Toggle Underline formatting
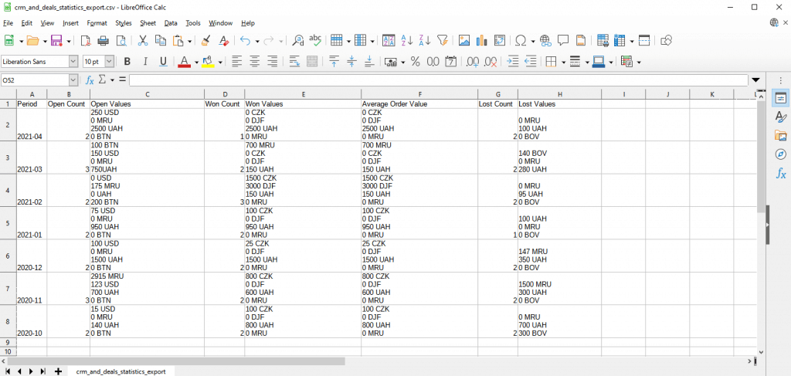This screenshot has height=376, width=791. click(163, 62)
